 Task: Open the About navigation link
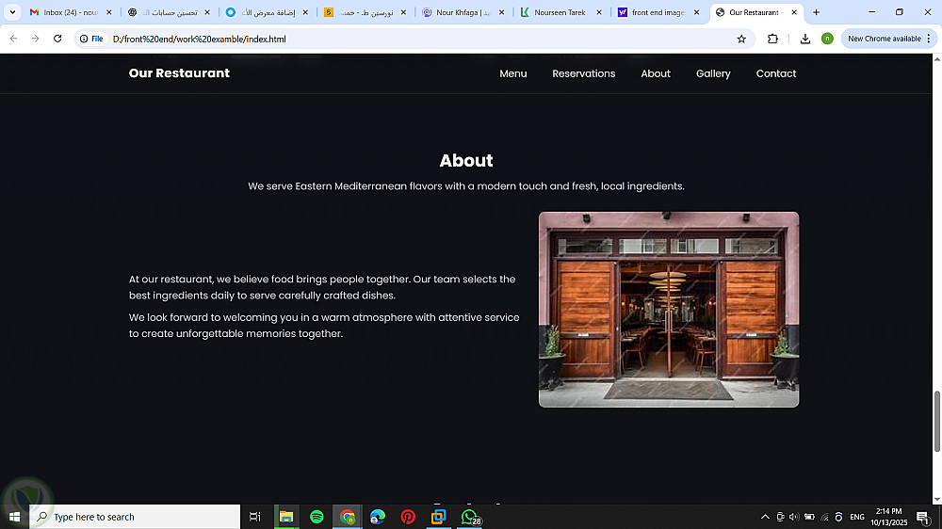click(656, 73)
